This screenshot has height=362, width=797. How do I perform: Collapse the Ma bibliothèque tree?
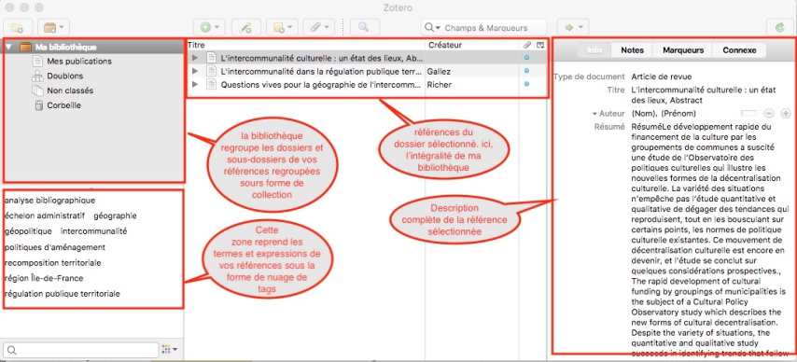point(8,47)
